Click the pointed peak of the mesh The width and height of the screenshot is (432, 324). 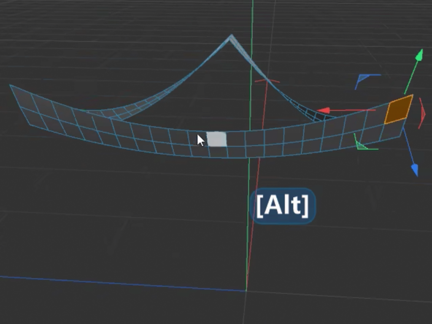click(230, 37)
